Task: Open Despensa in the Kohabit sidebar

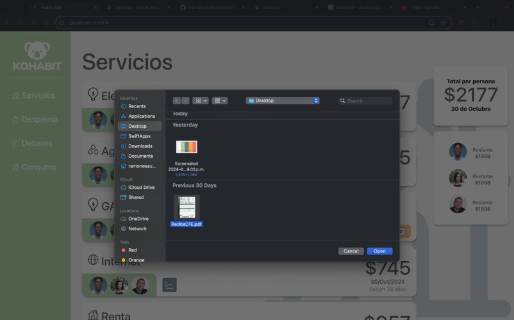Action: 35,120
